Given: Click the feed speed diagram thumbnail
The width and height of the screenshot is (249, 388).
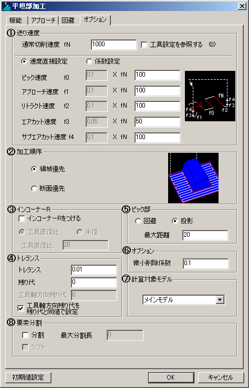Looking at the screenshot, I should coord(210,96).
